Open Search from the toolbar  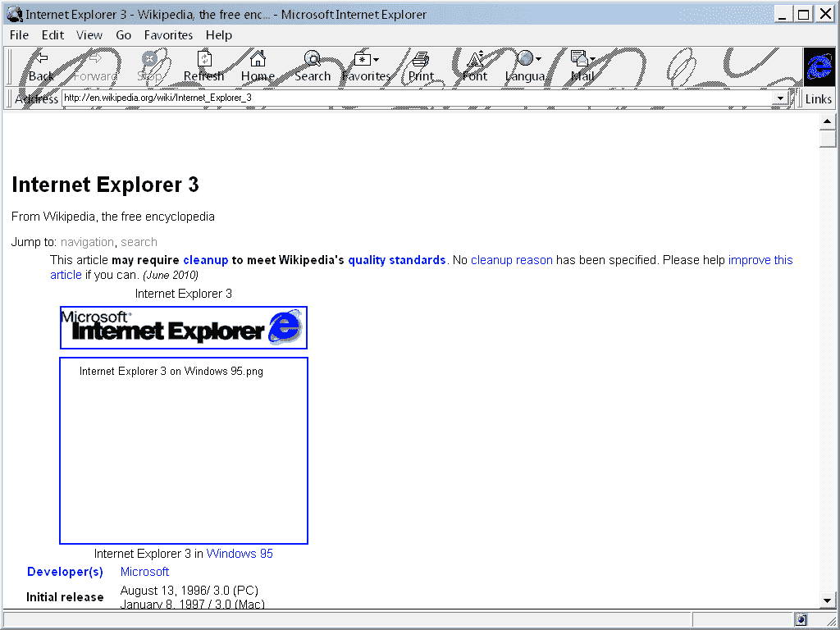313,66
